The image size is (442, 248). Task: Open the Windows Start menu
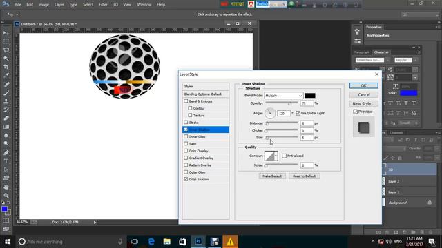[x=8, y=242]
